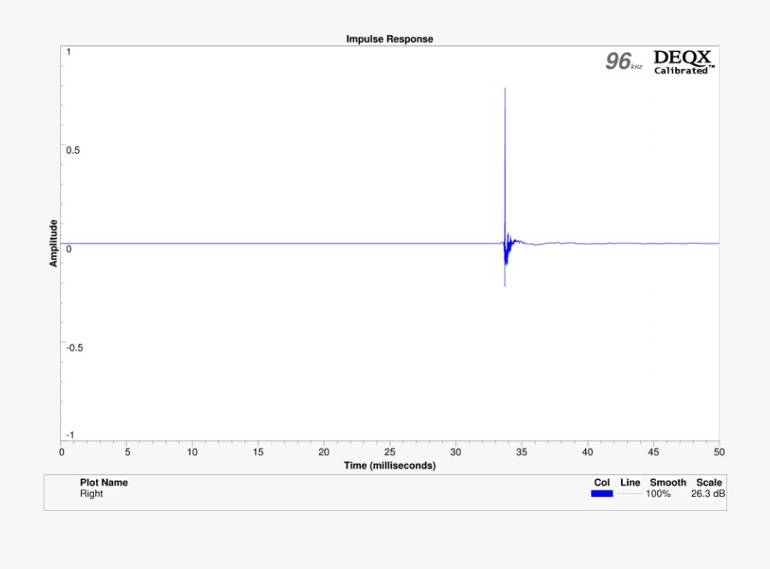Click the Plot Name column header
Viewport: 770px width, 569px height.
[104, 483]
